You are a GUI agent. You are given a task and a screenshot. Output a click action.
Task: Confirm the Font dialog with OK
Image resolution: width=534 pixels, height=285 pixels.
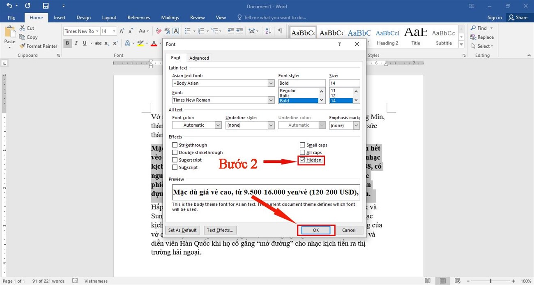pos(316,230)
